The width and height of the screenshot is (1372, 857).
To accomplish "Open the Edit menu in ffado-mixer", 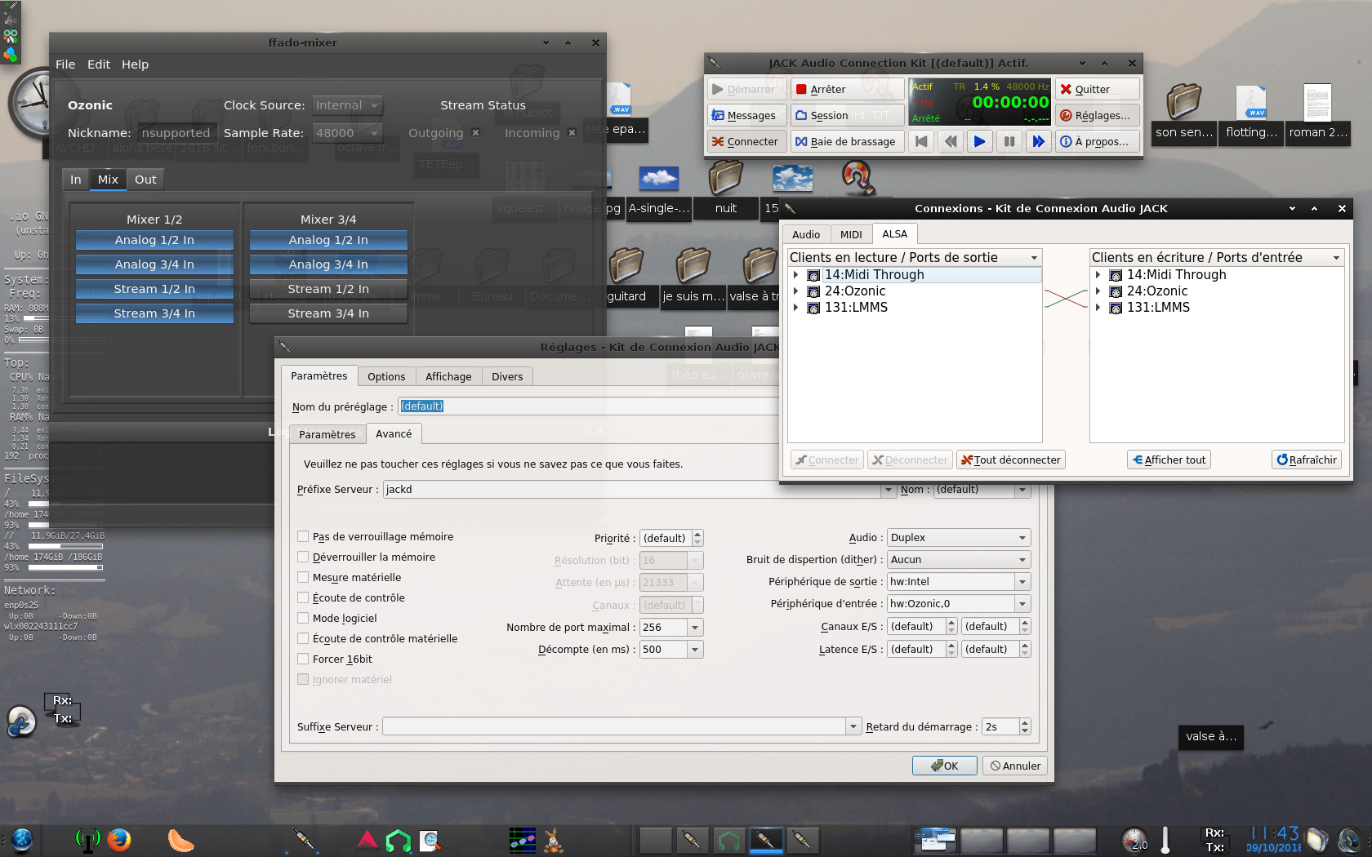I will tap(98, 64).
